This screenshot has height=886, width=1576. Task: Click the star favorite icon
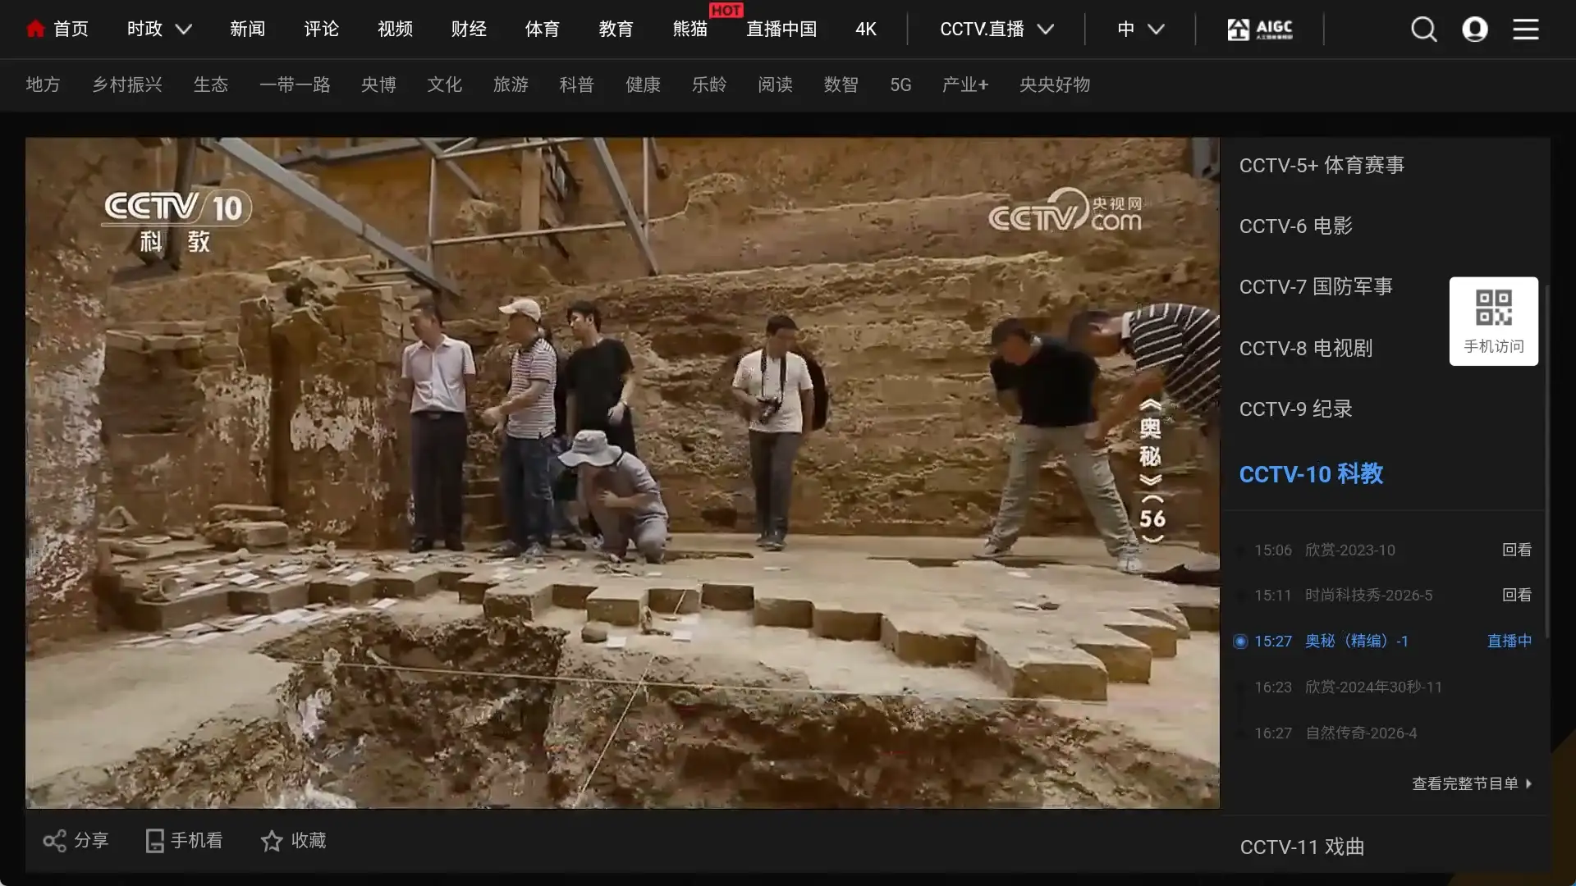click(x=272, y=841)
